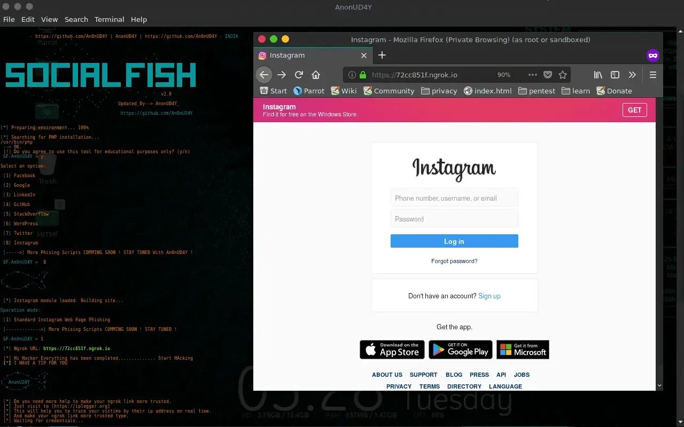Click the '[8] Instagram' option in terminal
Image resolution: width=684 pixels, height=427 pixels.
click(20, 243)
